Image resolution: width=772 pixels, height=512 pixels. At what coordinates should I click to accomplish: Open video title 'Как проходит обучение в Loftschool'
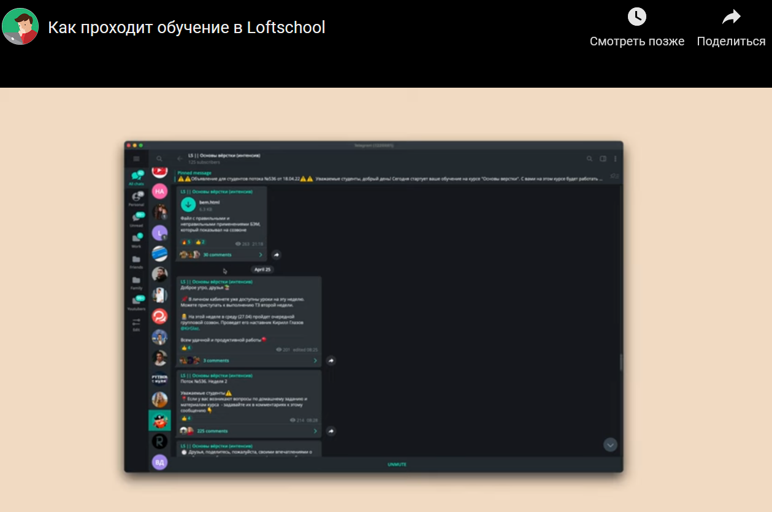tap(186, 28)
